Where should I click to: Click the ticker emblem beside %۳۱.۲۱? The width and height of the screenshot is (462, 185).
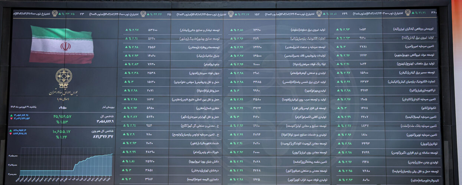408,12
